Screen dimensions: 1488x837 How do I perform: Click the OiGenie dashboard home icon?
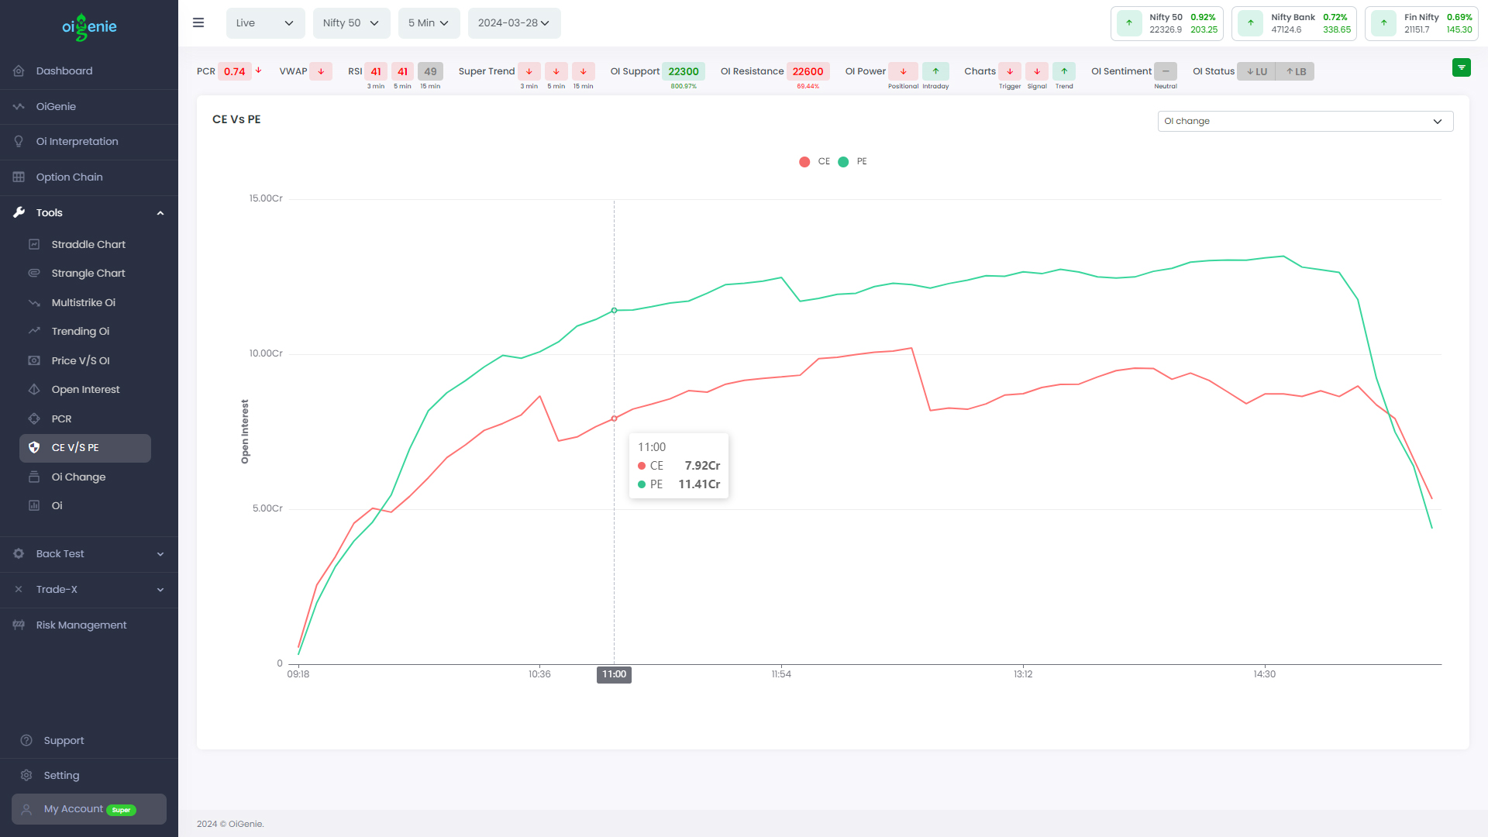tap(19, 70)
